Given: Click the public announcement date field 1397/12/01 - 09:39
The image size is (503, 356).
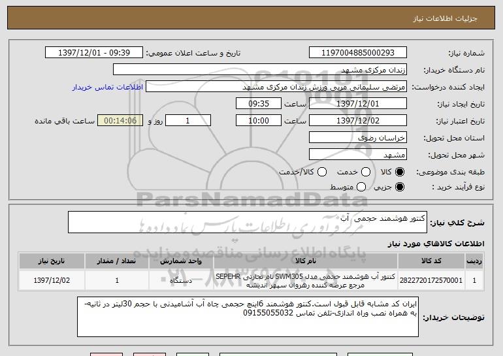Looking at the screenshot, I should coord(94,53).
